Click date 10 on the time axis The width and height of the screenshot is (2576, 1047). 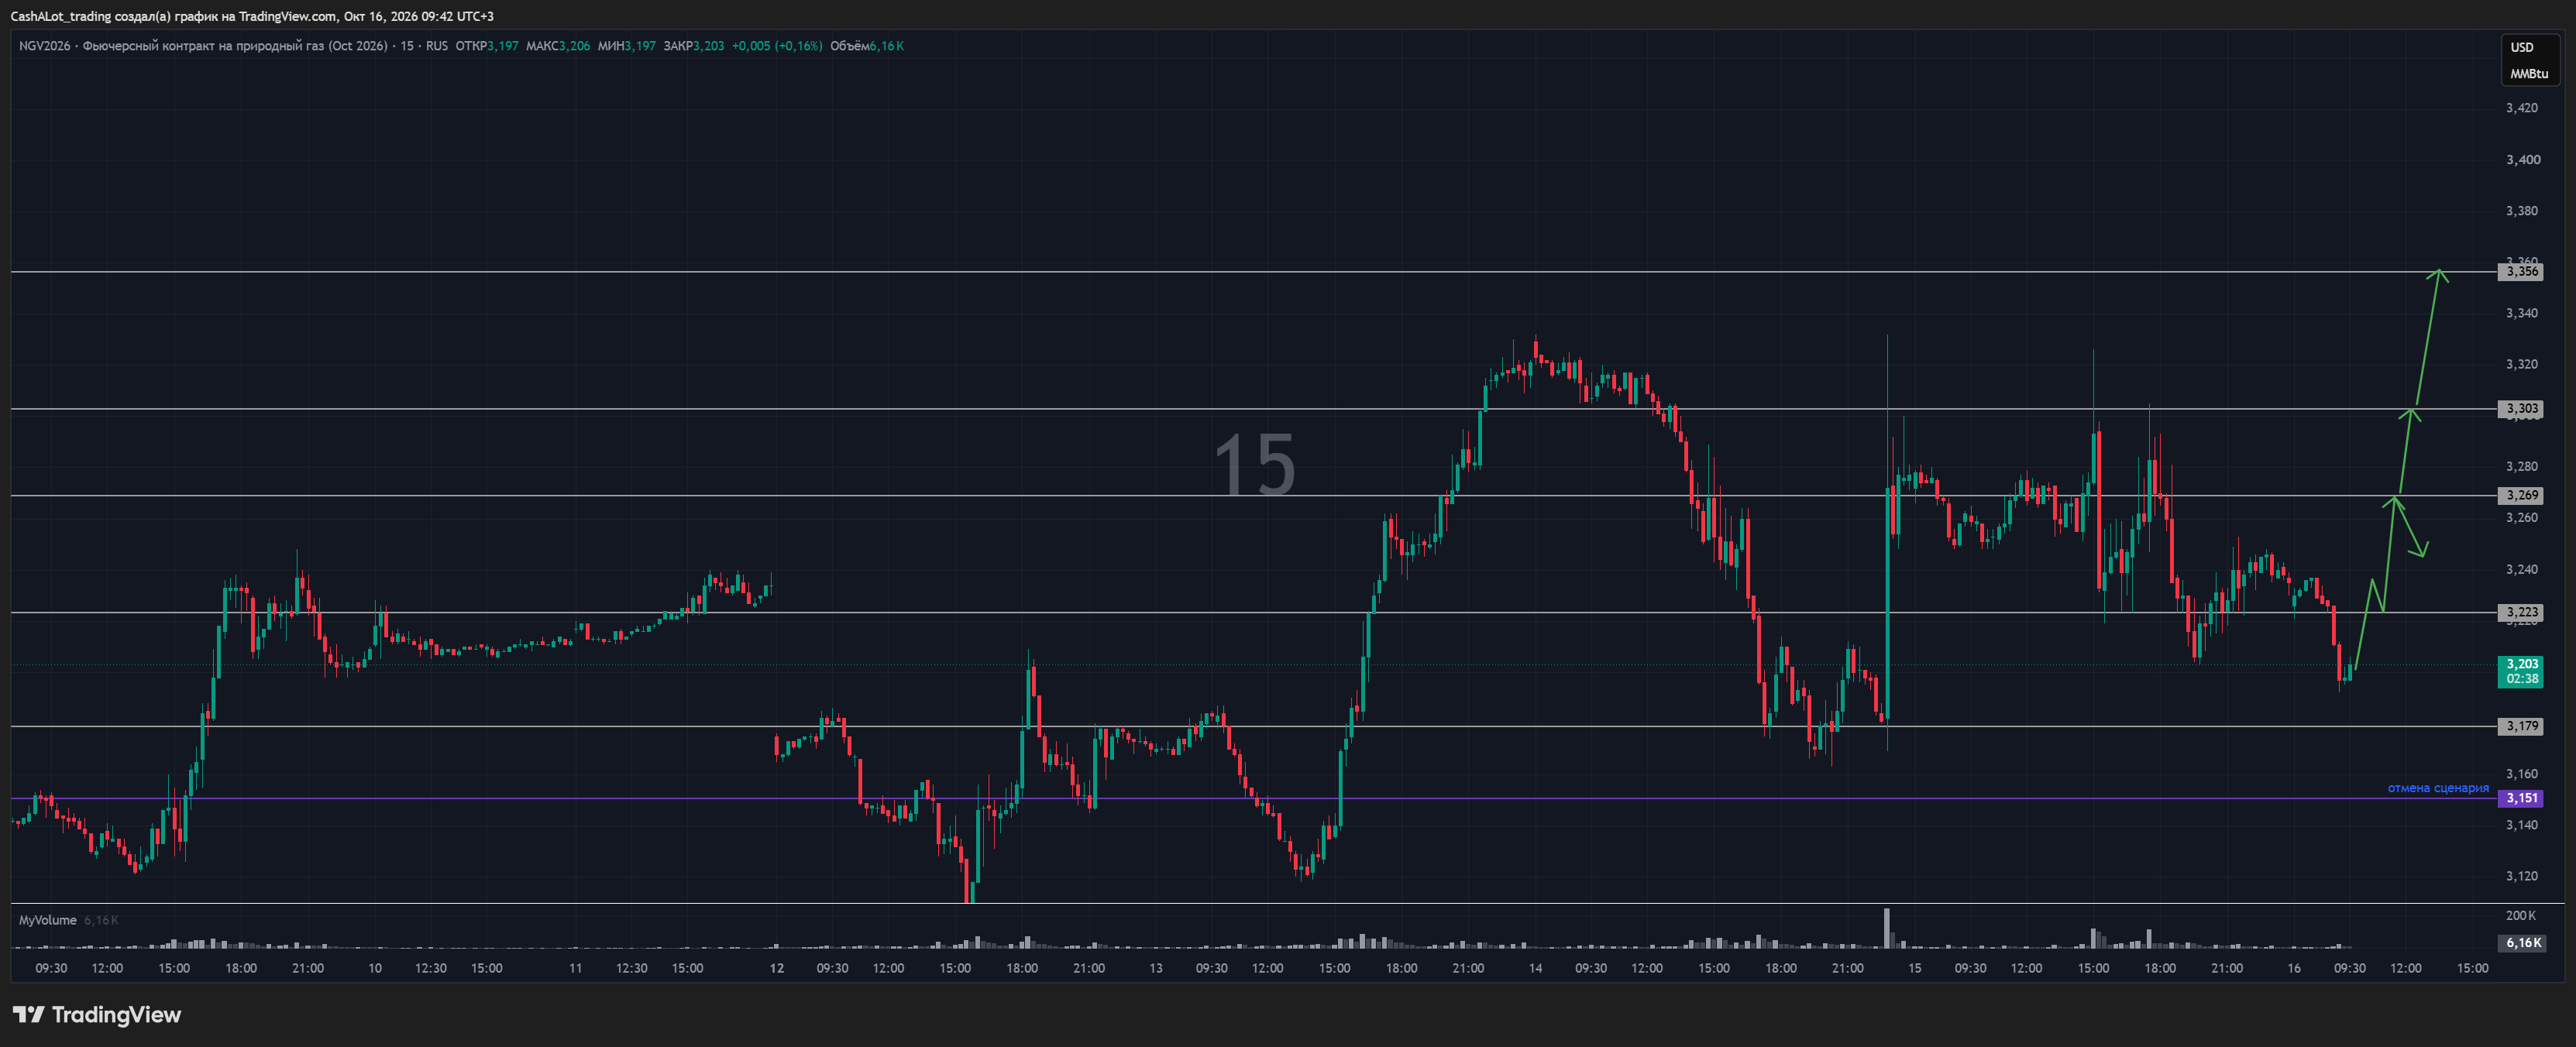375,968
